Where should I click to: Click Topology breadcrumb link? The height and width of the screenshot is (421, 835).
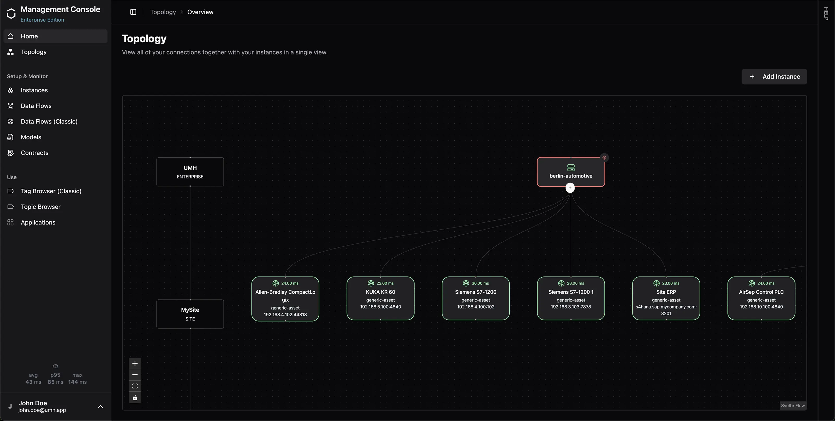[x=163, y=12]
